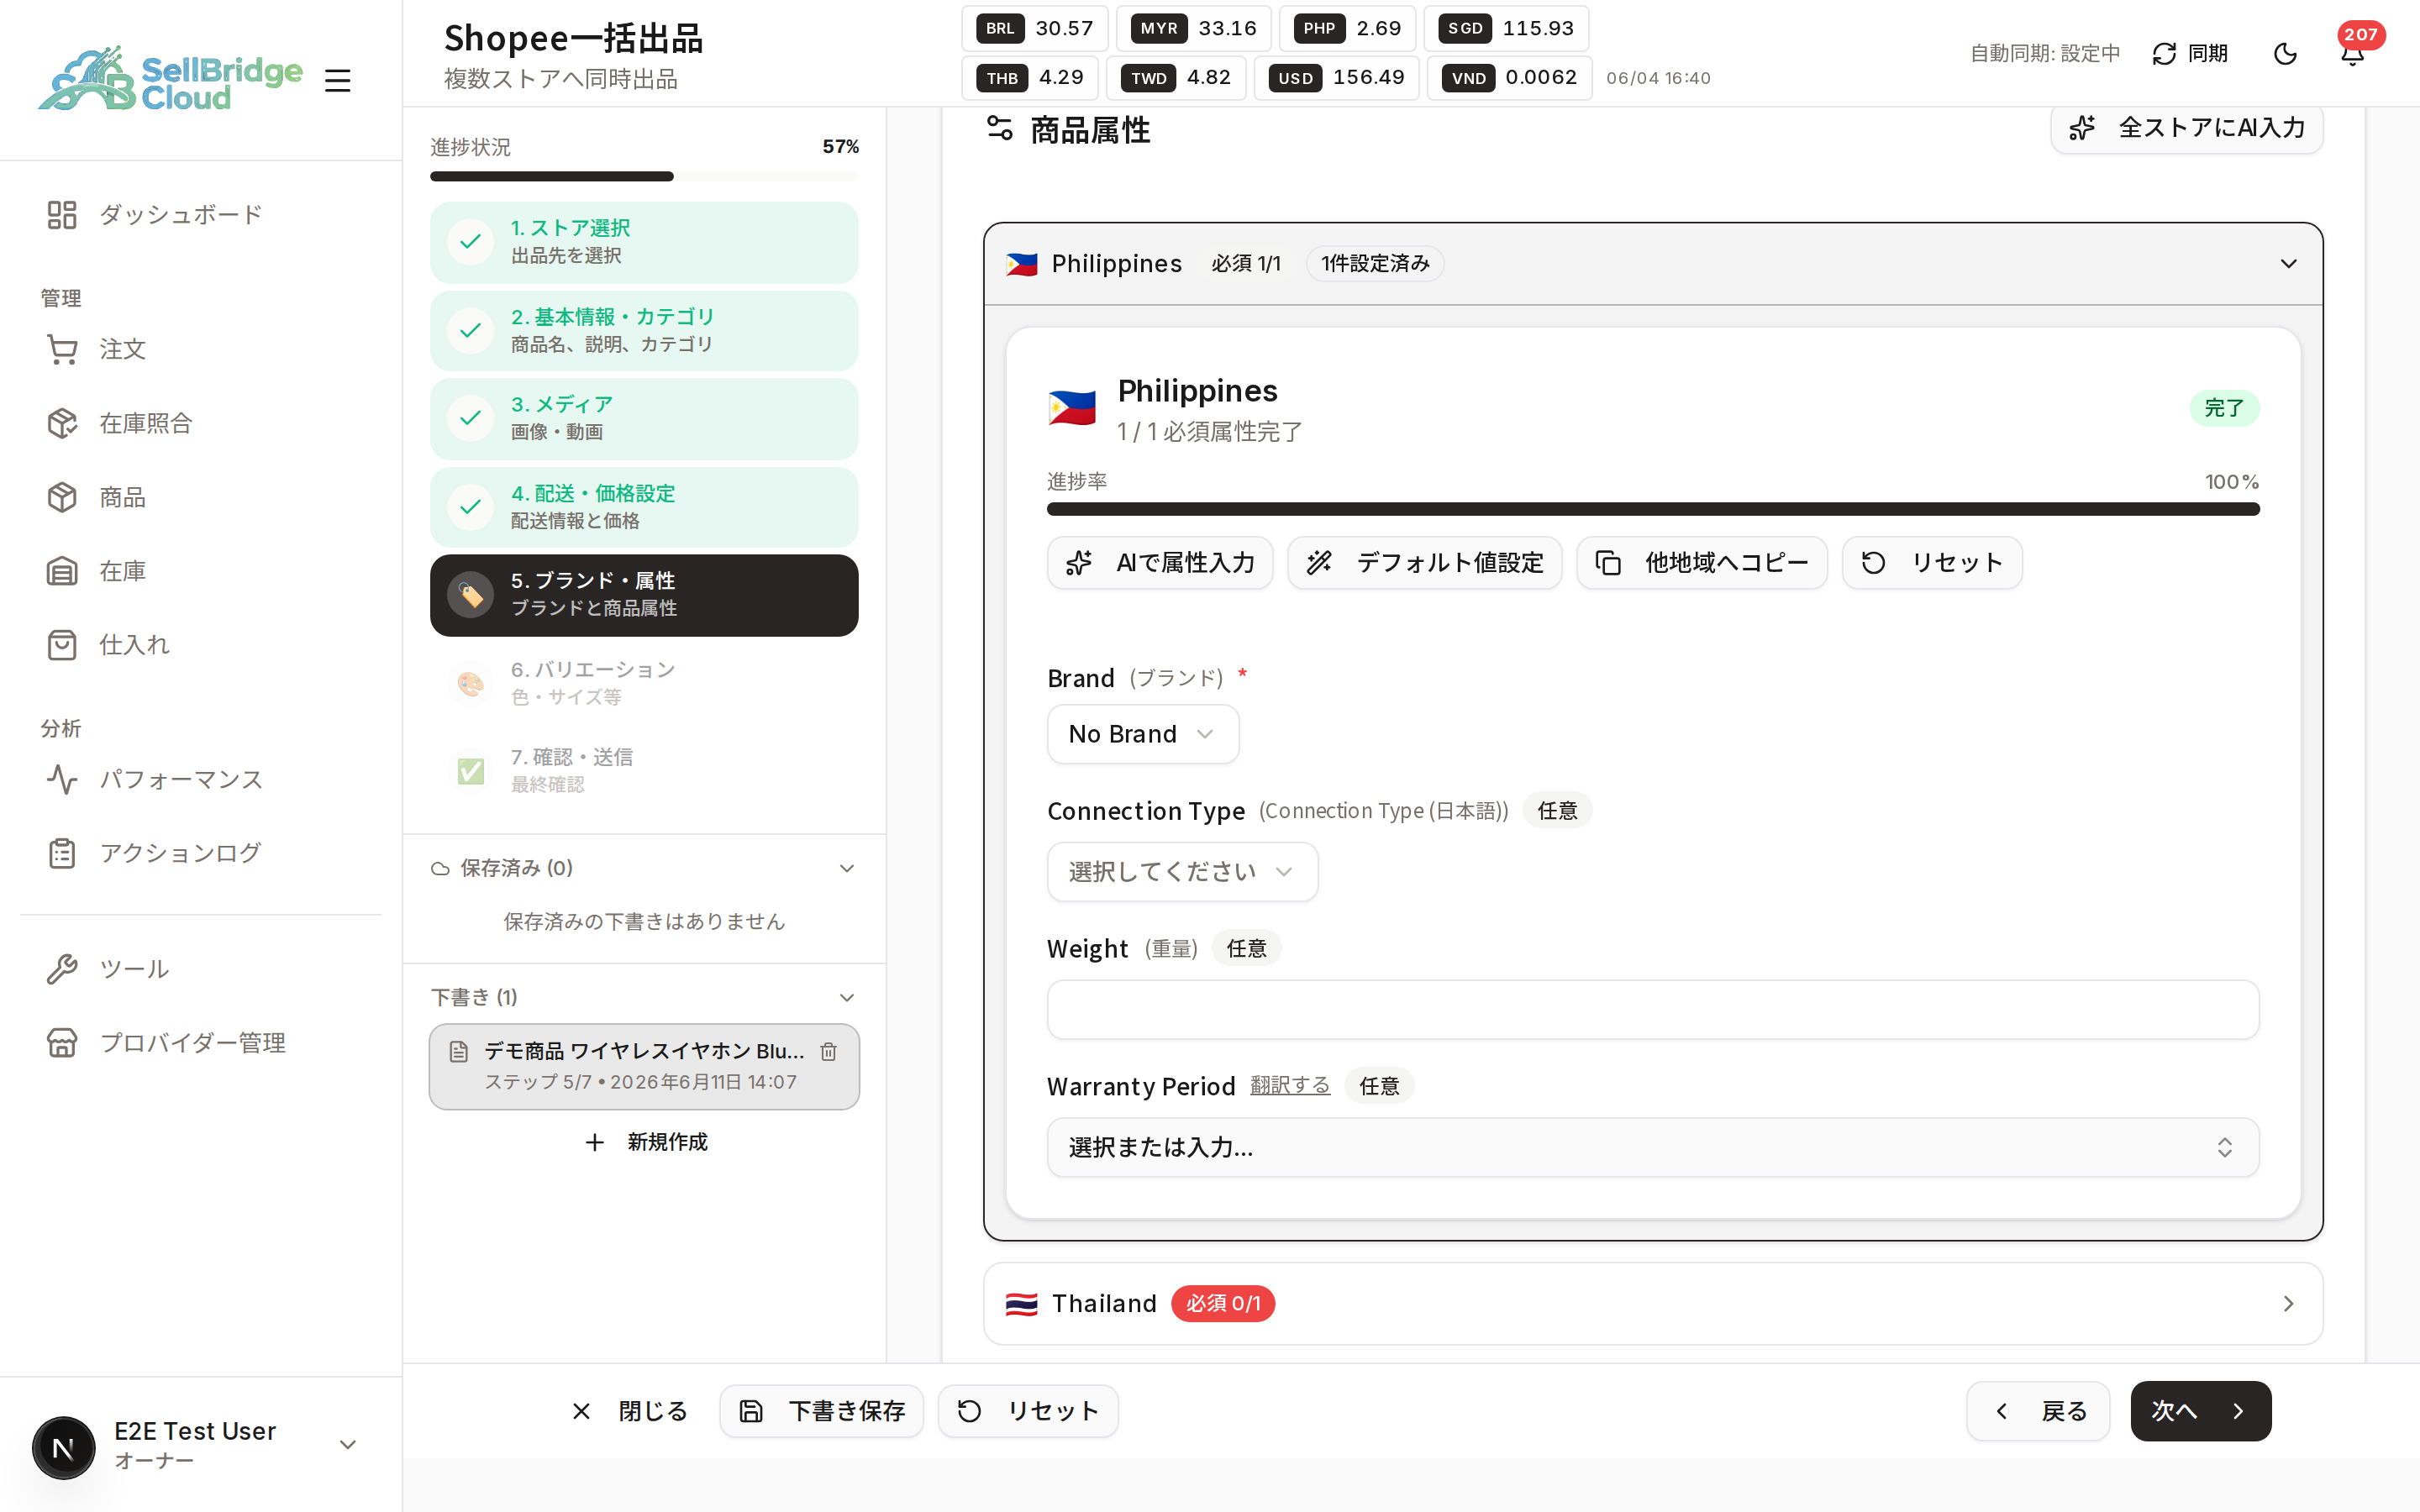Collapse the 下書き (1) section
This screenshot has height=1512, width=2420.
(644, 997)
